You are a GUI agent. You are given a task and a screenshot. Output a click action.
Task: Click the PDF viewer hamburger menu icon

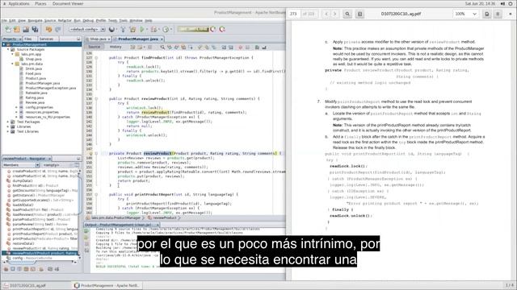pos(498,14)
